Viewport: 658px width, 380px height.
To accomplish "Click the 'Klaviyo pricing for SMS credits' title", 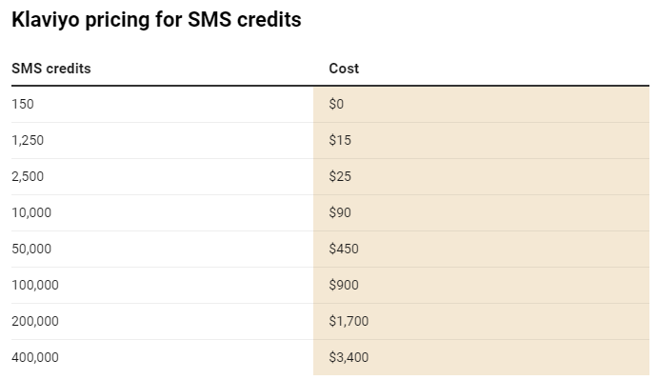I will coord(156,20).
